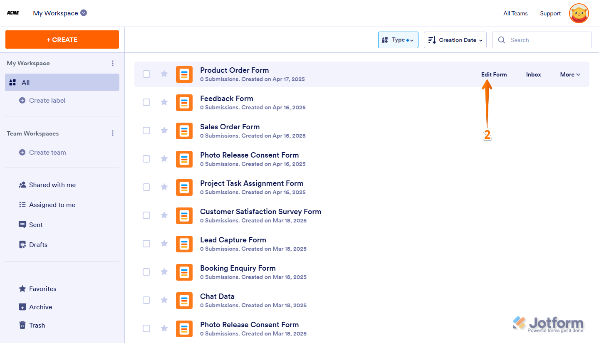Screen dimensions: 599x343
Task: Expand the Creation Date sort dropdown
Action: click(x=455, y=40)
